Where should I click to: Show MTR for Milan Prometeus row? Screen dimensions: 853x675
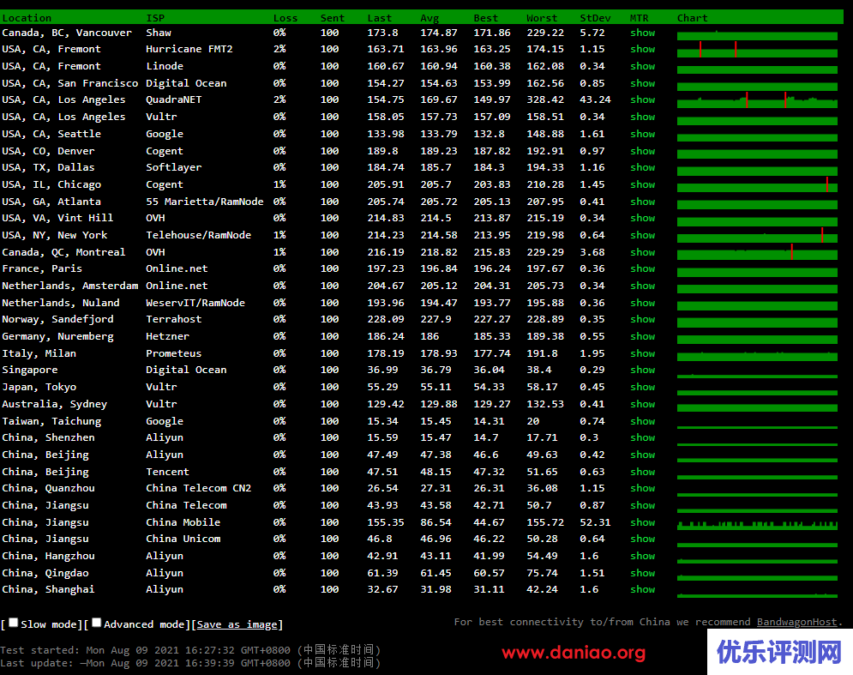(642, 353)
